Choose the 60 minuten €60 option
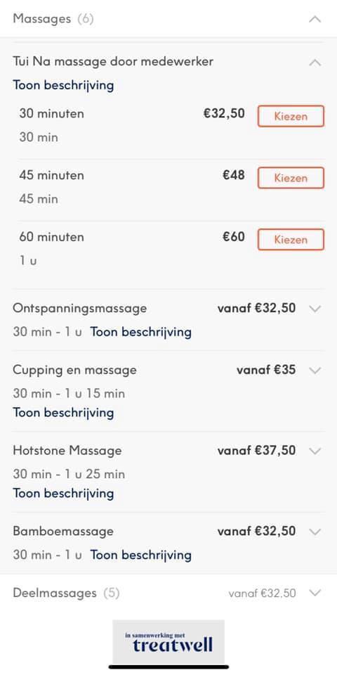This screenshot has height=675, width=337. pyautogui.click(x=291, y=239)
